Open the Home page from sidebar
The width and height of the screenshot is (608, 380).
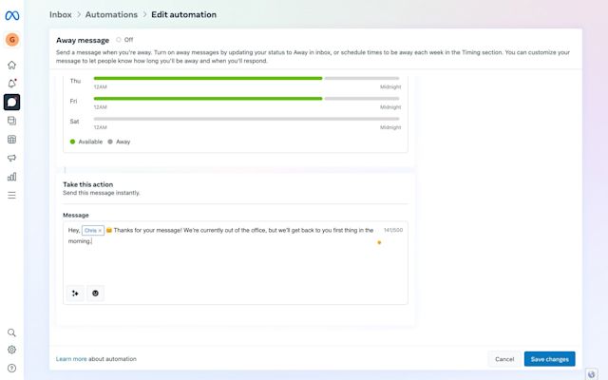(x=11, y=65)
